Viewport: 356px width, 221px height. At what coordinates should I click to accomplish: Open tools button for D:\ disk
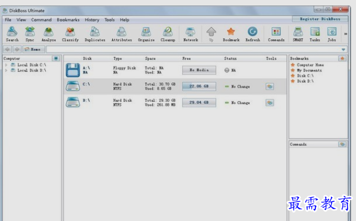pyautogui.click(x=270, y=103)
